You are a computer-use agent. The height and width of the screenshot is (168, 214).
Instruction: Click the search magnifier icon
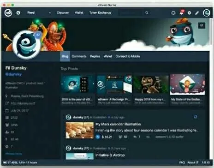[x=147, y=13]
